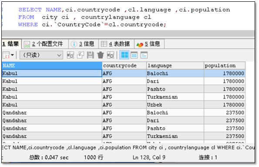Click the population column header
Image resolution: width=259 pixels, height=167 pixels.
(x=225, y=65)
